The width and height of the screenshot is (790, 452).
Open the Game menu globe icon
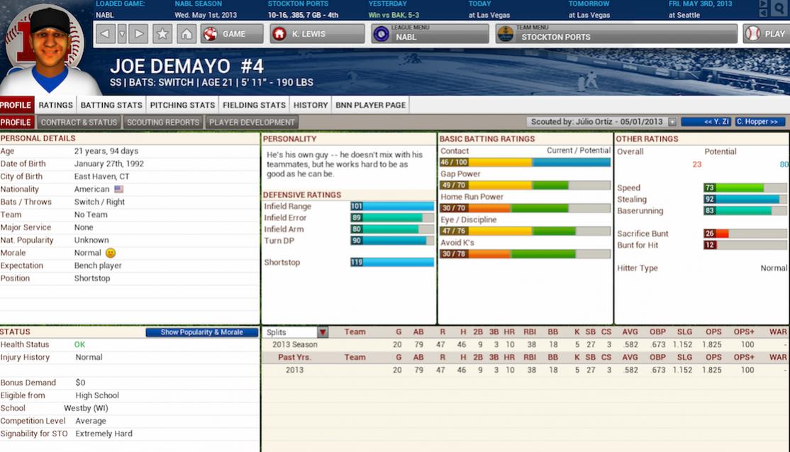(209, 33)
